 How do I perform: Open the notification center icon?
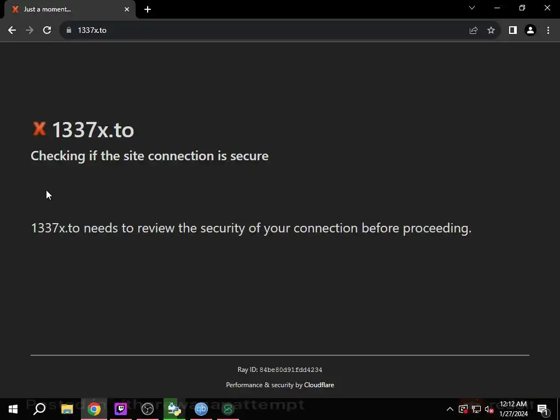click(542, 409)
